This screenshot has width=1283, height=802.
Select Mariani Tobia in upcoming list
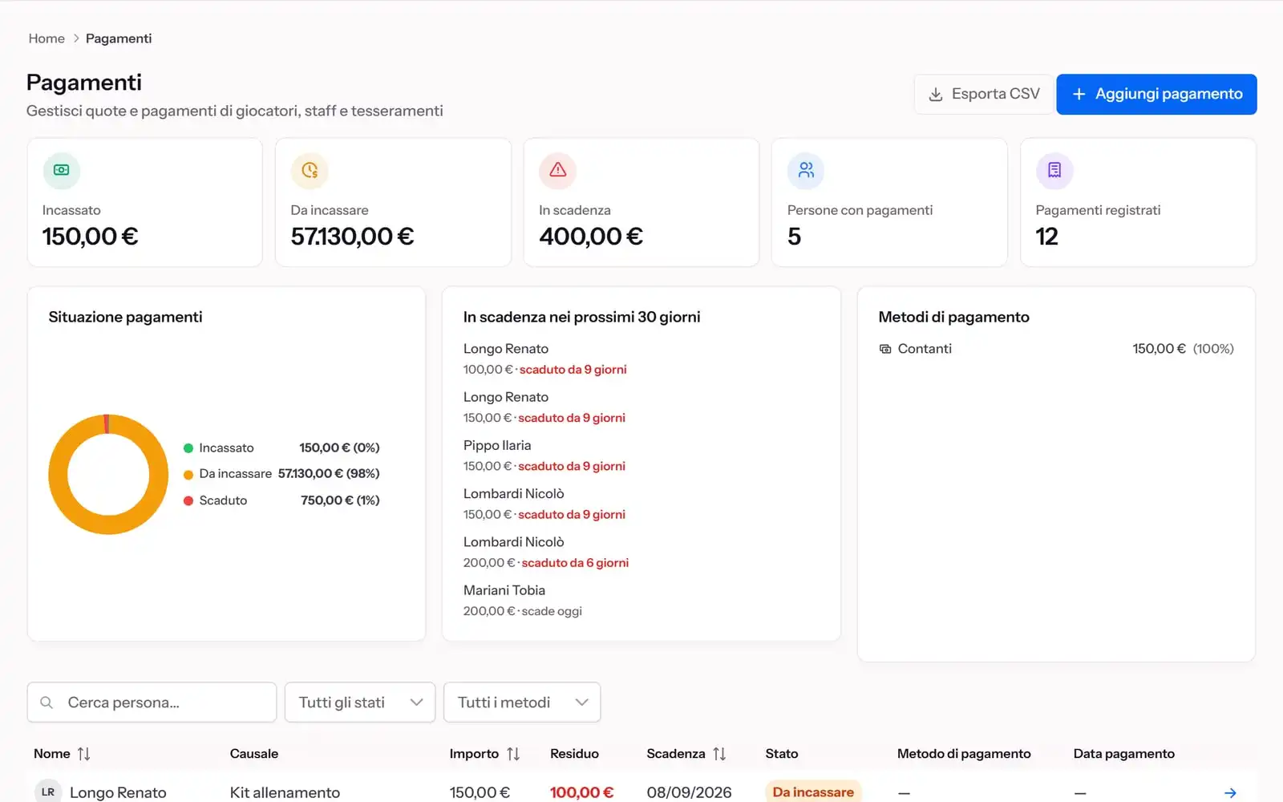click(x=504, y=590)
